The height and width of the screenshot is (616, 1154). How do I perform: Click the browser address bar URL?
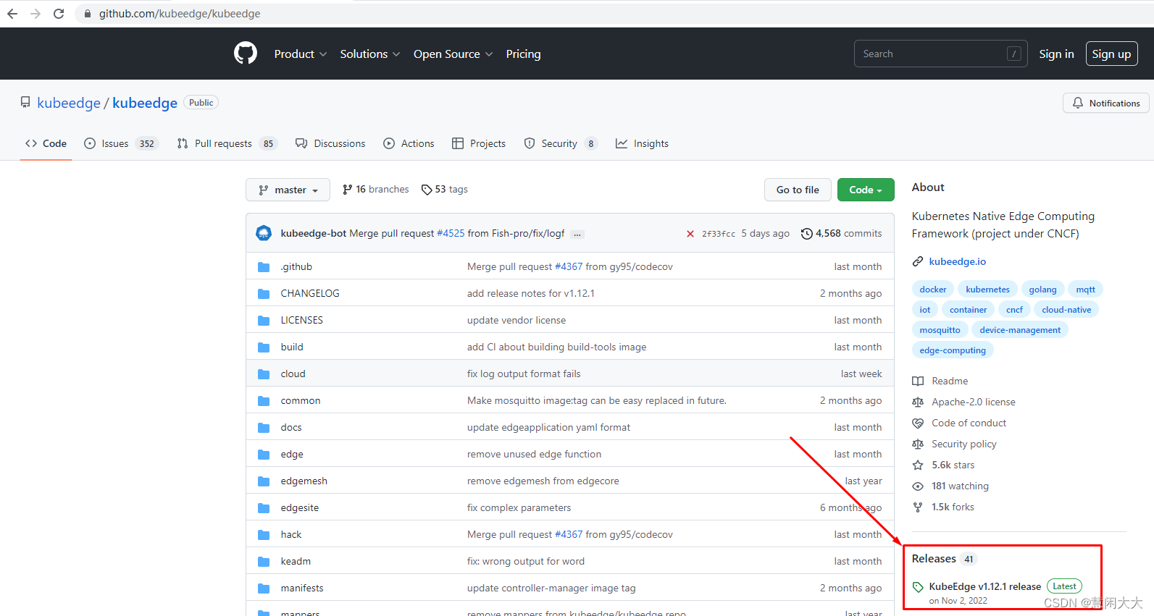point(180,14)
